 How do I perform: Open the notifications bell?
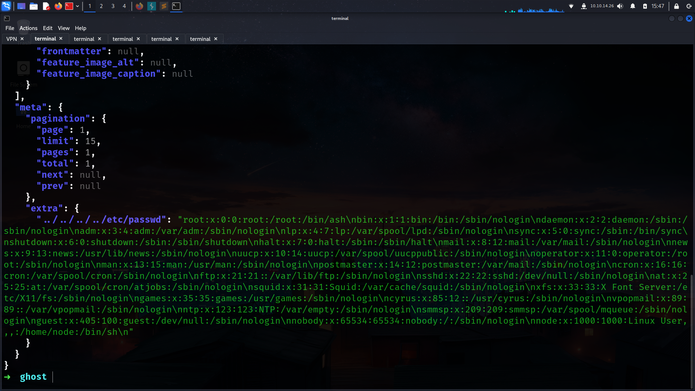click(633, 6)
